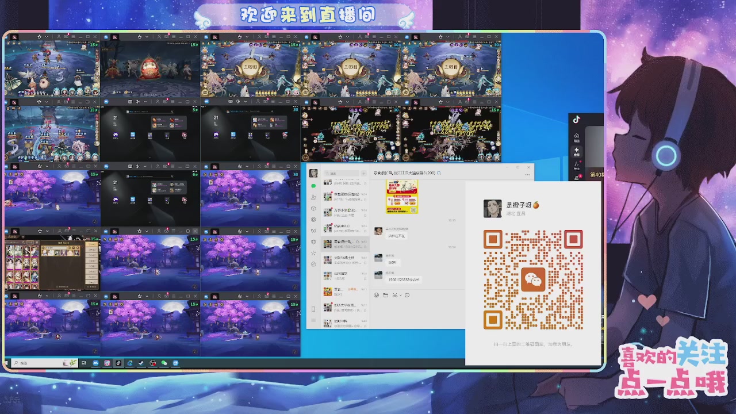Open the chat history bubble icon
This screenshot has width=736, height=414.
(x=407, y=295)
